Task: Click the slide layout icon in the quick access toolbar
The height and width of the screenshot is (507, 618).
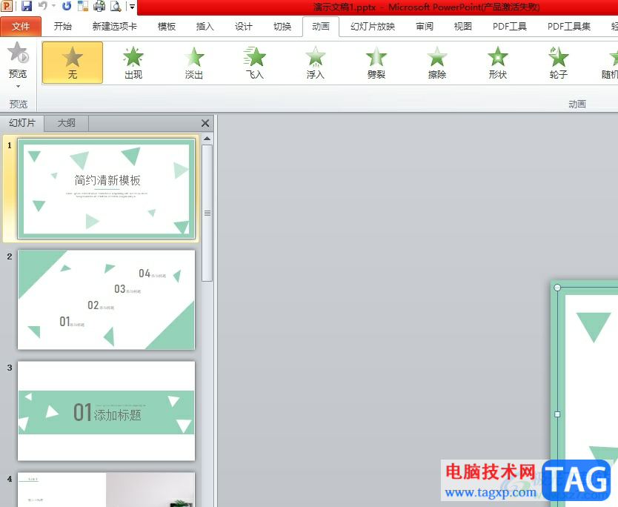Action: tap(83, 6)
